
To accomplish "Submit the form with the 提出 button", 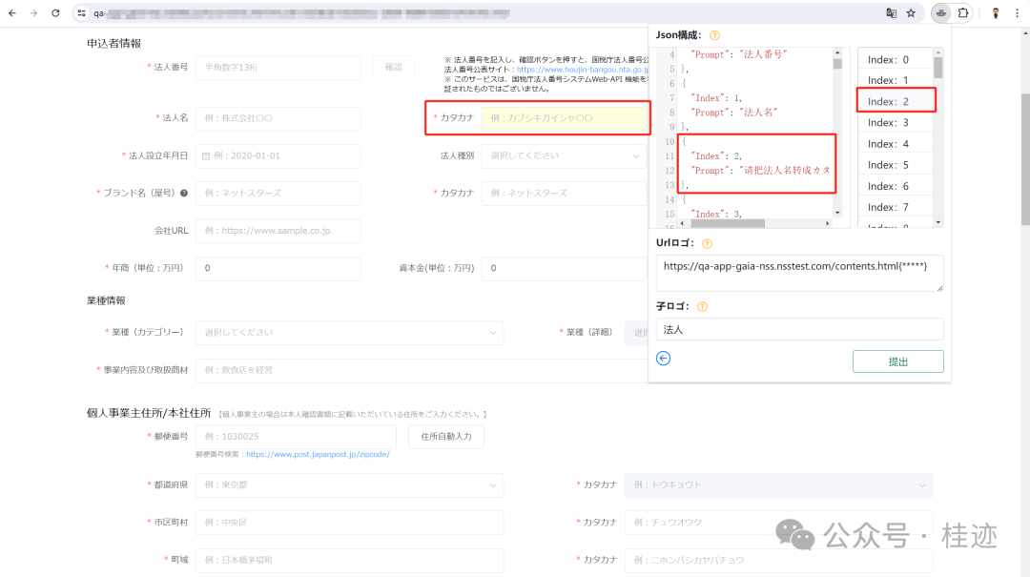I will (x=897, y=361).
